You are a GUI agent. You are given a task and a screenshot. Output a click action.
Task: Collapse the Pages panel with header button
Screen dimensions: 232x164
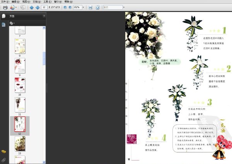[44, 16]
